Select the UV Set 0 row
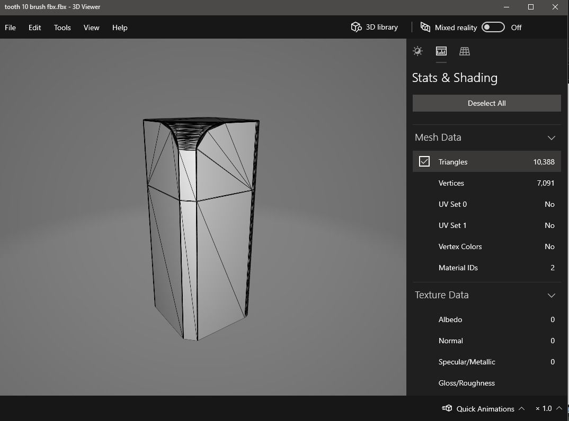Viewport: 569px width, 421px height. pyautogui.click(x=487, y=204)
